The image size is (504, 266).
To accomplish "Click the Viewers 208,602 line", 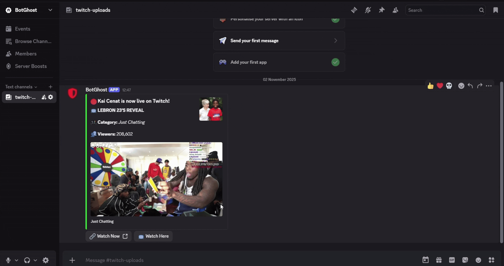I will coord(112,134).
